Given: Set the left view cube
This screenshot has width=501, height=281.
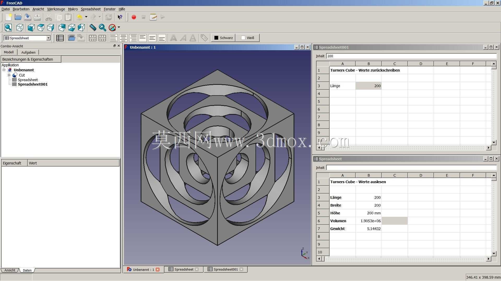Looking at the screenshot, I should 81,28.
